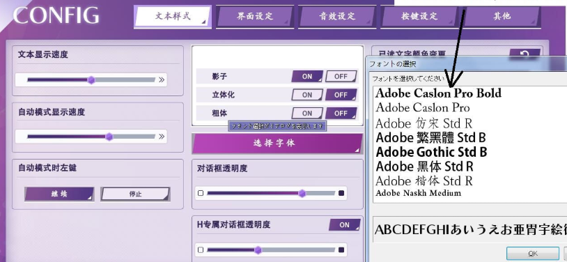Click the reset arrow icon beside 已读文字颜色变更
This screenshot has height=262, width=567.
point(525,54)
